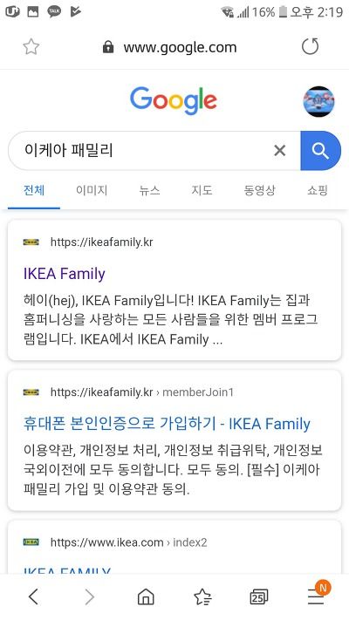Open the browser hamburger menu

pyautogui.click(x=316, y=596)
